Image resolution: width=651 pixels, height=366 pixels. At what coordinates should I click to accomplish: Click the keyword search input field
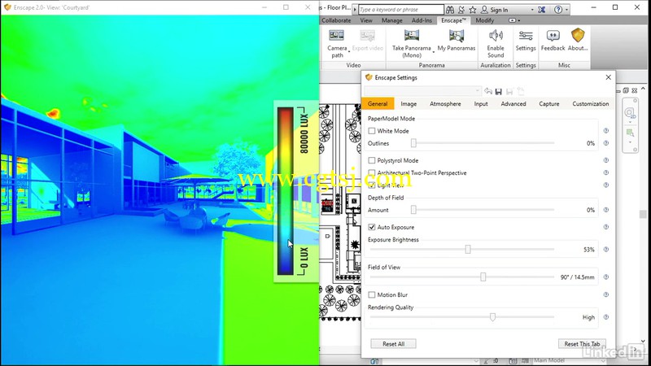(400, 10)
